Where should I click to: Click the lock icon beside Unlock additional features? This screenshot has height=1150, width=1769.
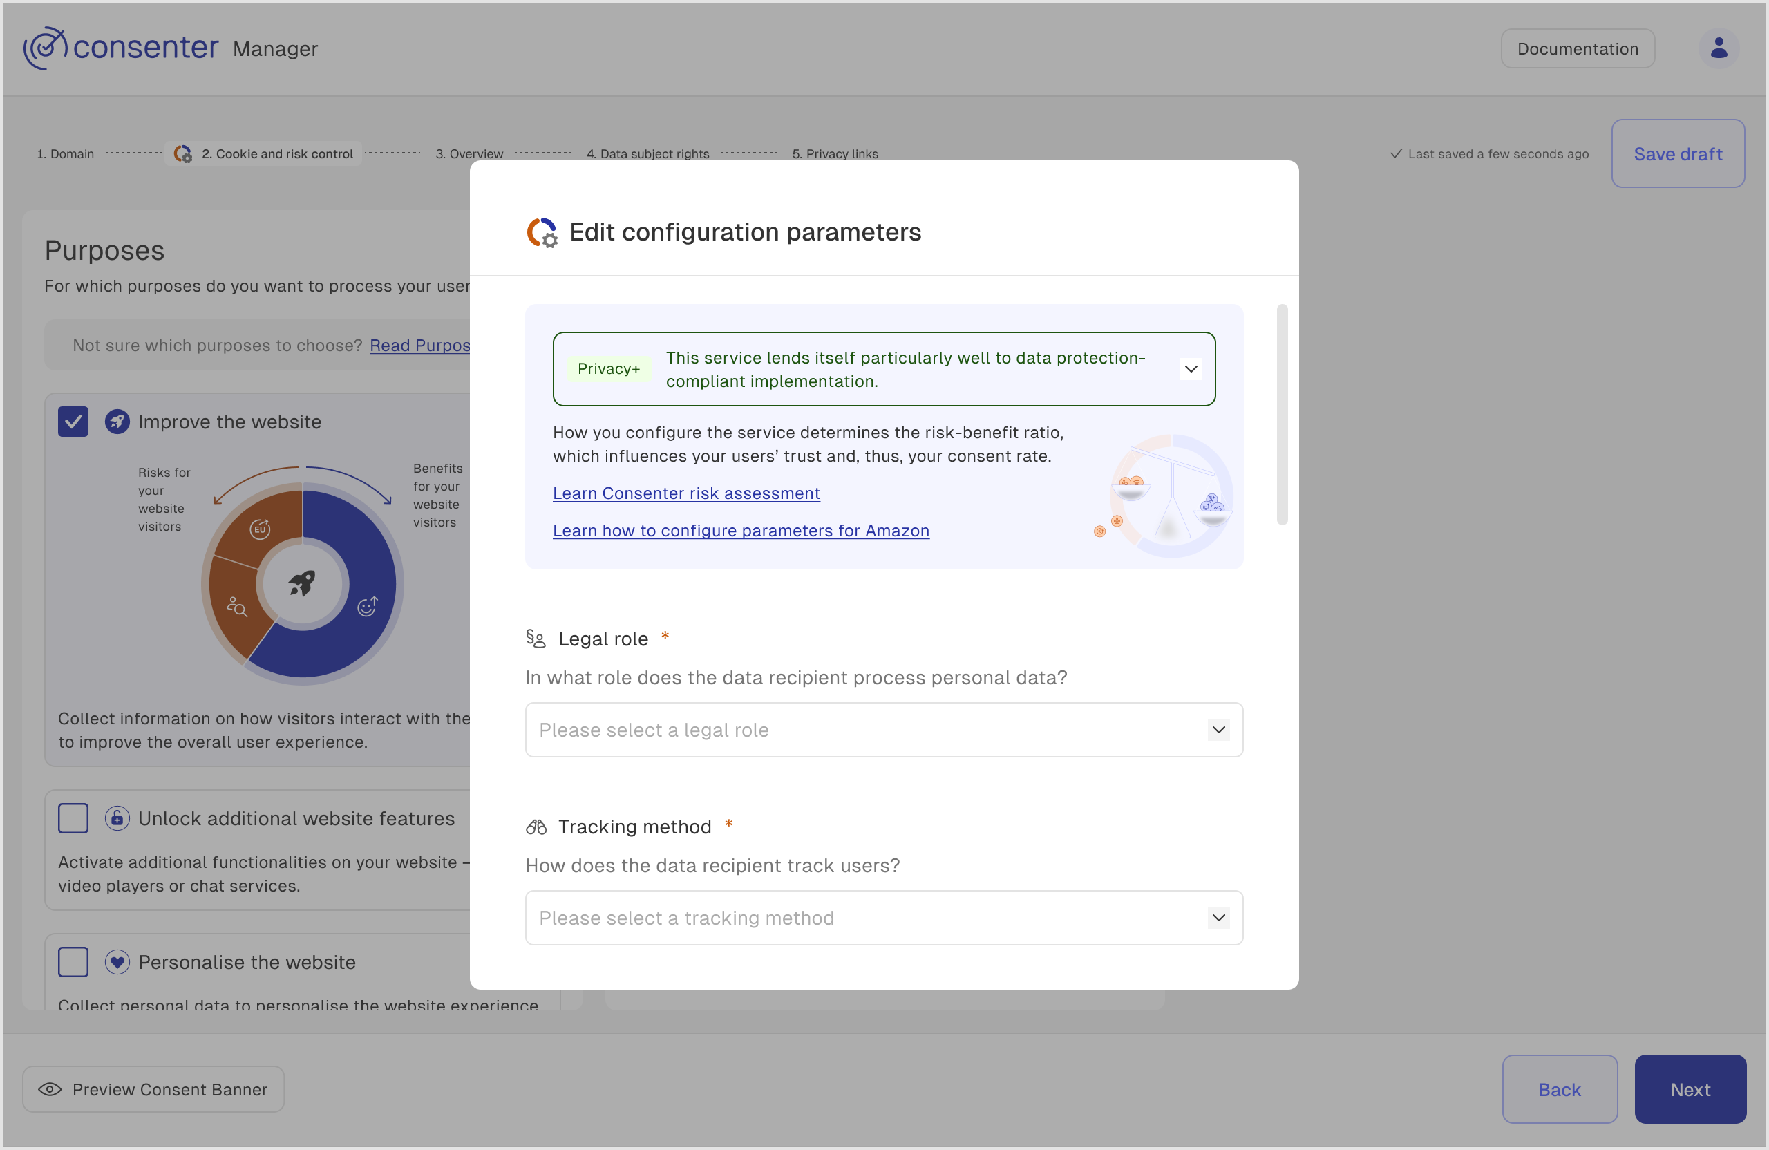117,818
